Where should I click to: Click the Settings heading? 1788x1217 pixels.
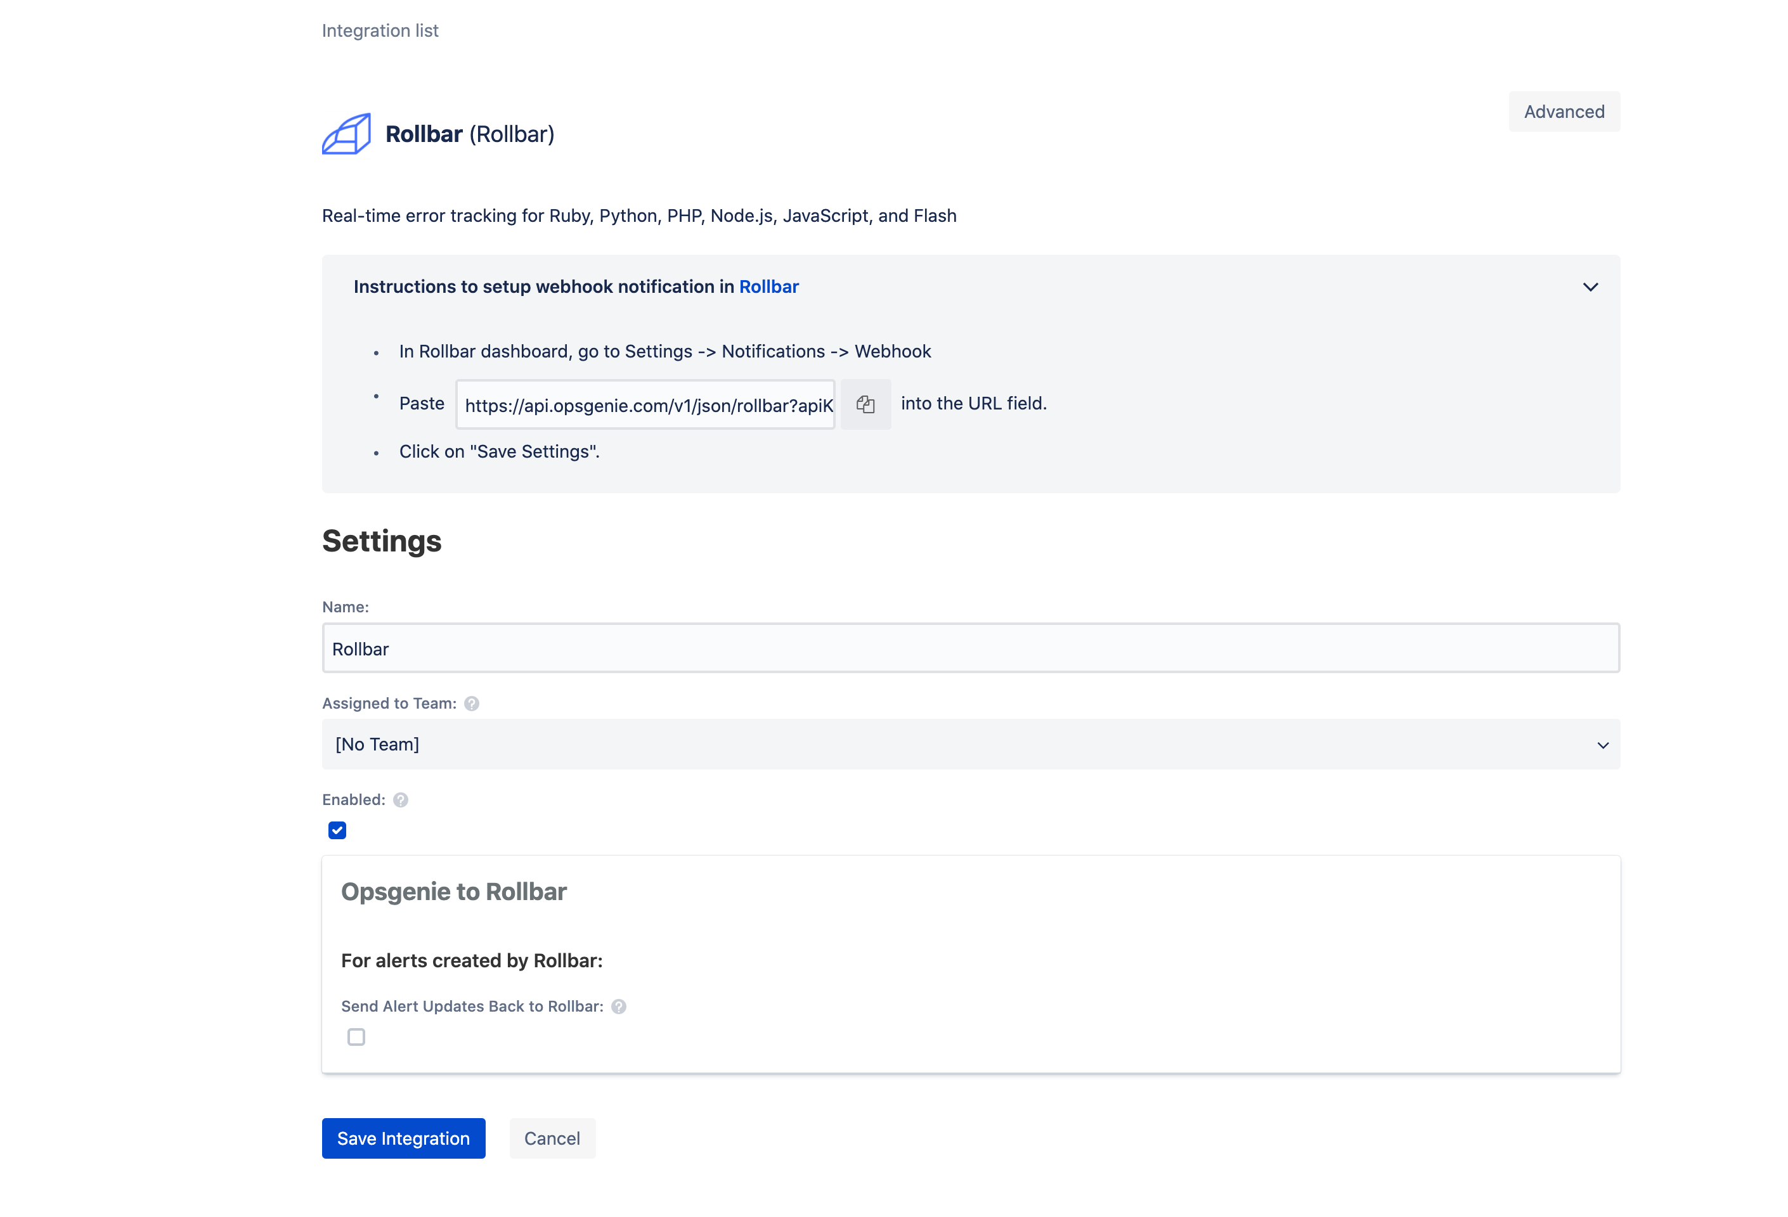[x=382, y=541]
